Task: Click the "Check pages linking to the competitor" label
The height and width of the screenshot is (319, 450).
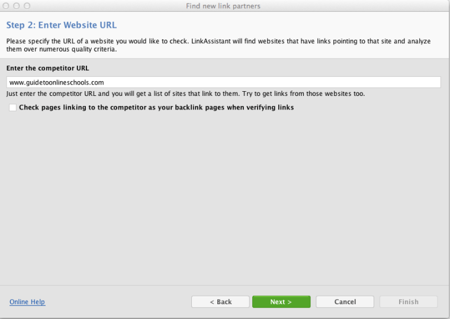Action: [x=156, y=108]
